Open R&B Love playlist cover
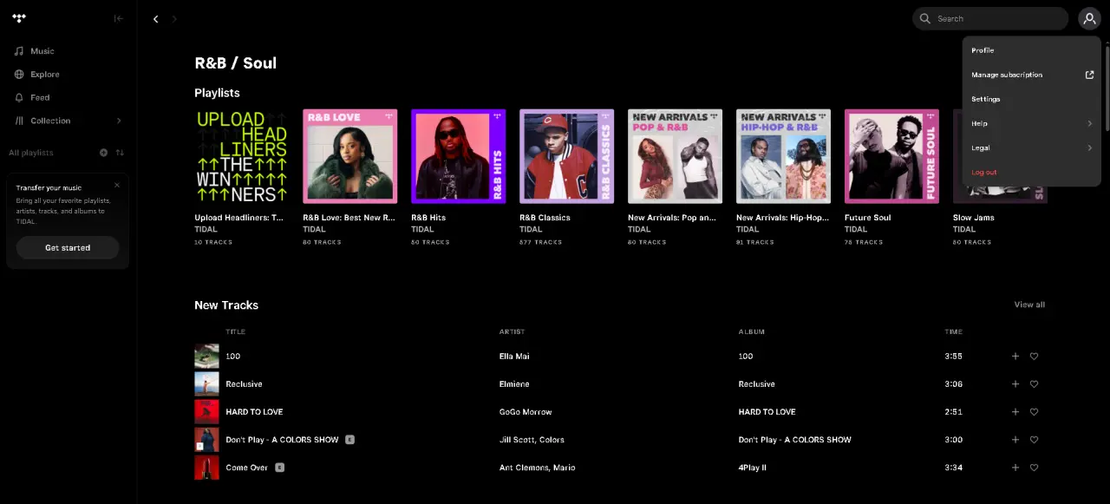Viewport: 1110px width, 504px height. 349,156
